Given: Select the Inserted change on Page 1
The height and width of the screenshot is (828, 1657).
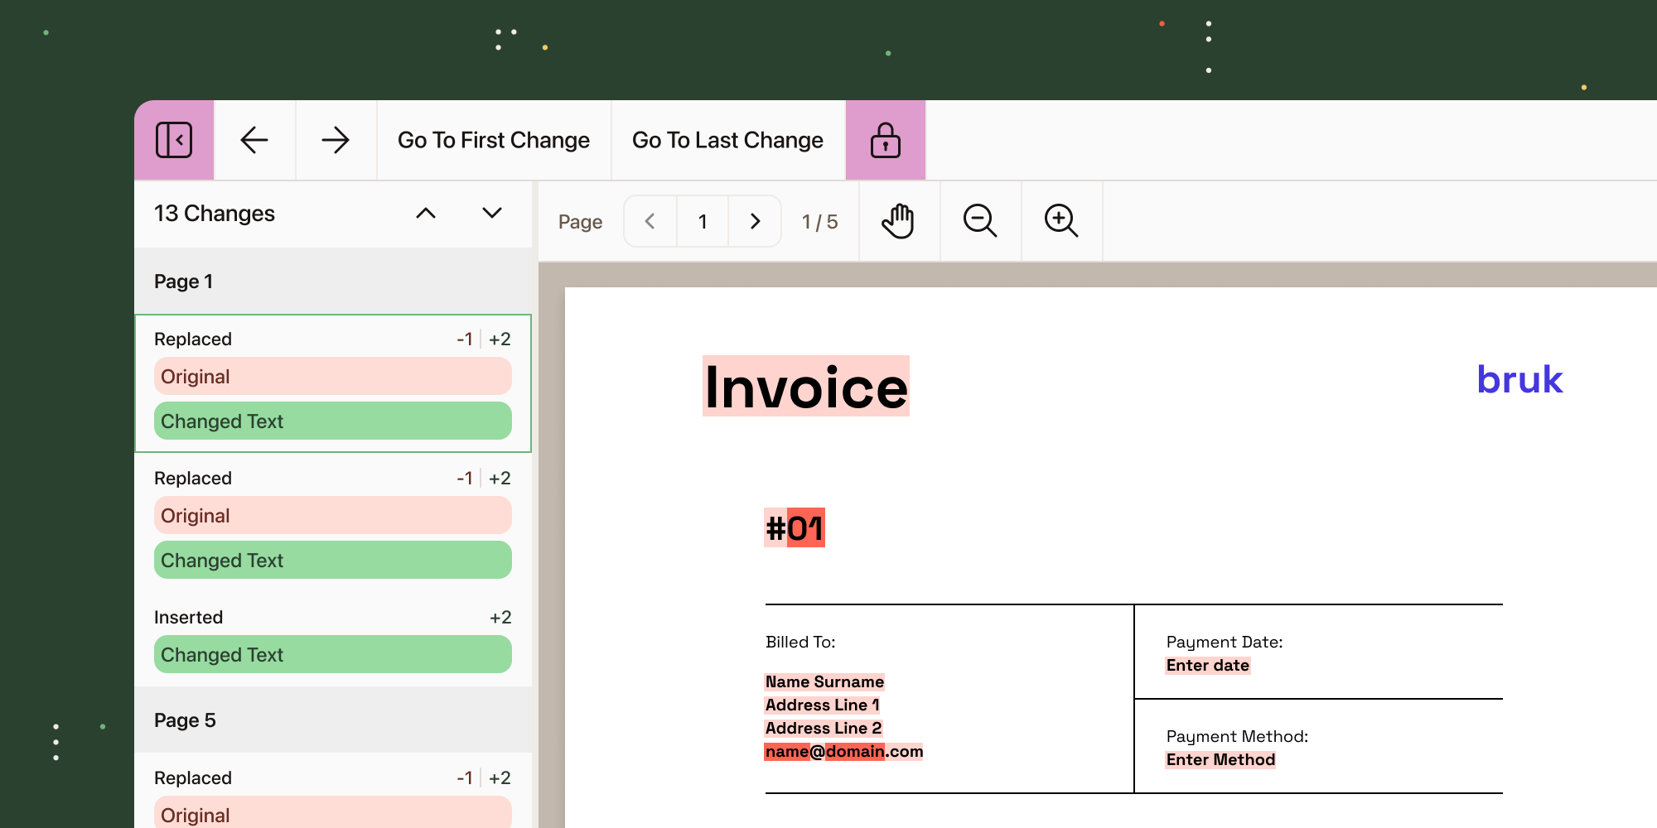Looking at the screenshot, I should [x=333, y=636].
